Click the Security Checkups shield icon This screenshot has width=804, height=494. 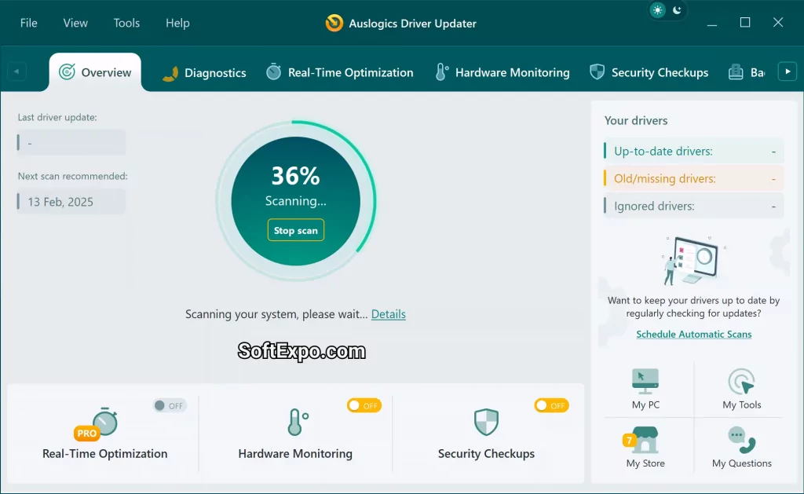(486, 423)
